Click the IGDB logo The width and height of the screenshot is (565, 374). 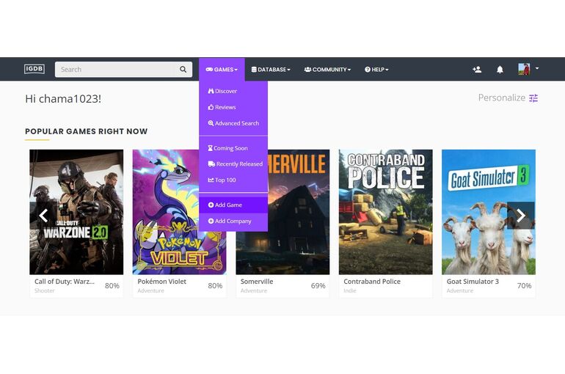(34, 69)
